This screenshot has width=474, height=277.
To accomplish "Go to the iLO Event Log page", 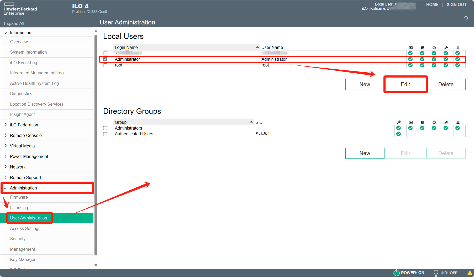I will [24, 63].
